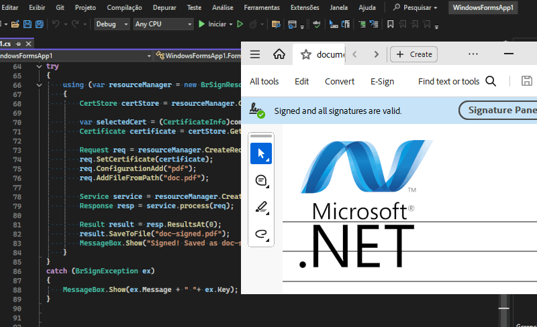Save the current file in Visual Studio
Viewport: 537px width, 327px height.
pos(28,24)
